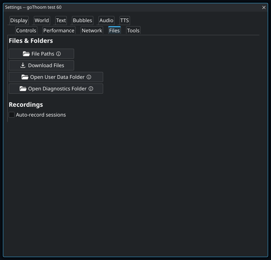The height and width of the screenshot is (260, 271).
Task: Go to the Network tab
Action: point(92,31)
